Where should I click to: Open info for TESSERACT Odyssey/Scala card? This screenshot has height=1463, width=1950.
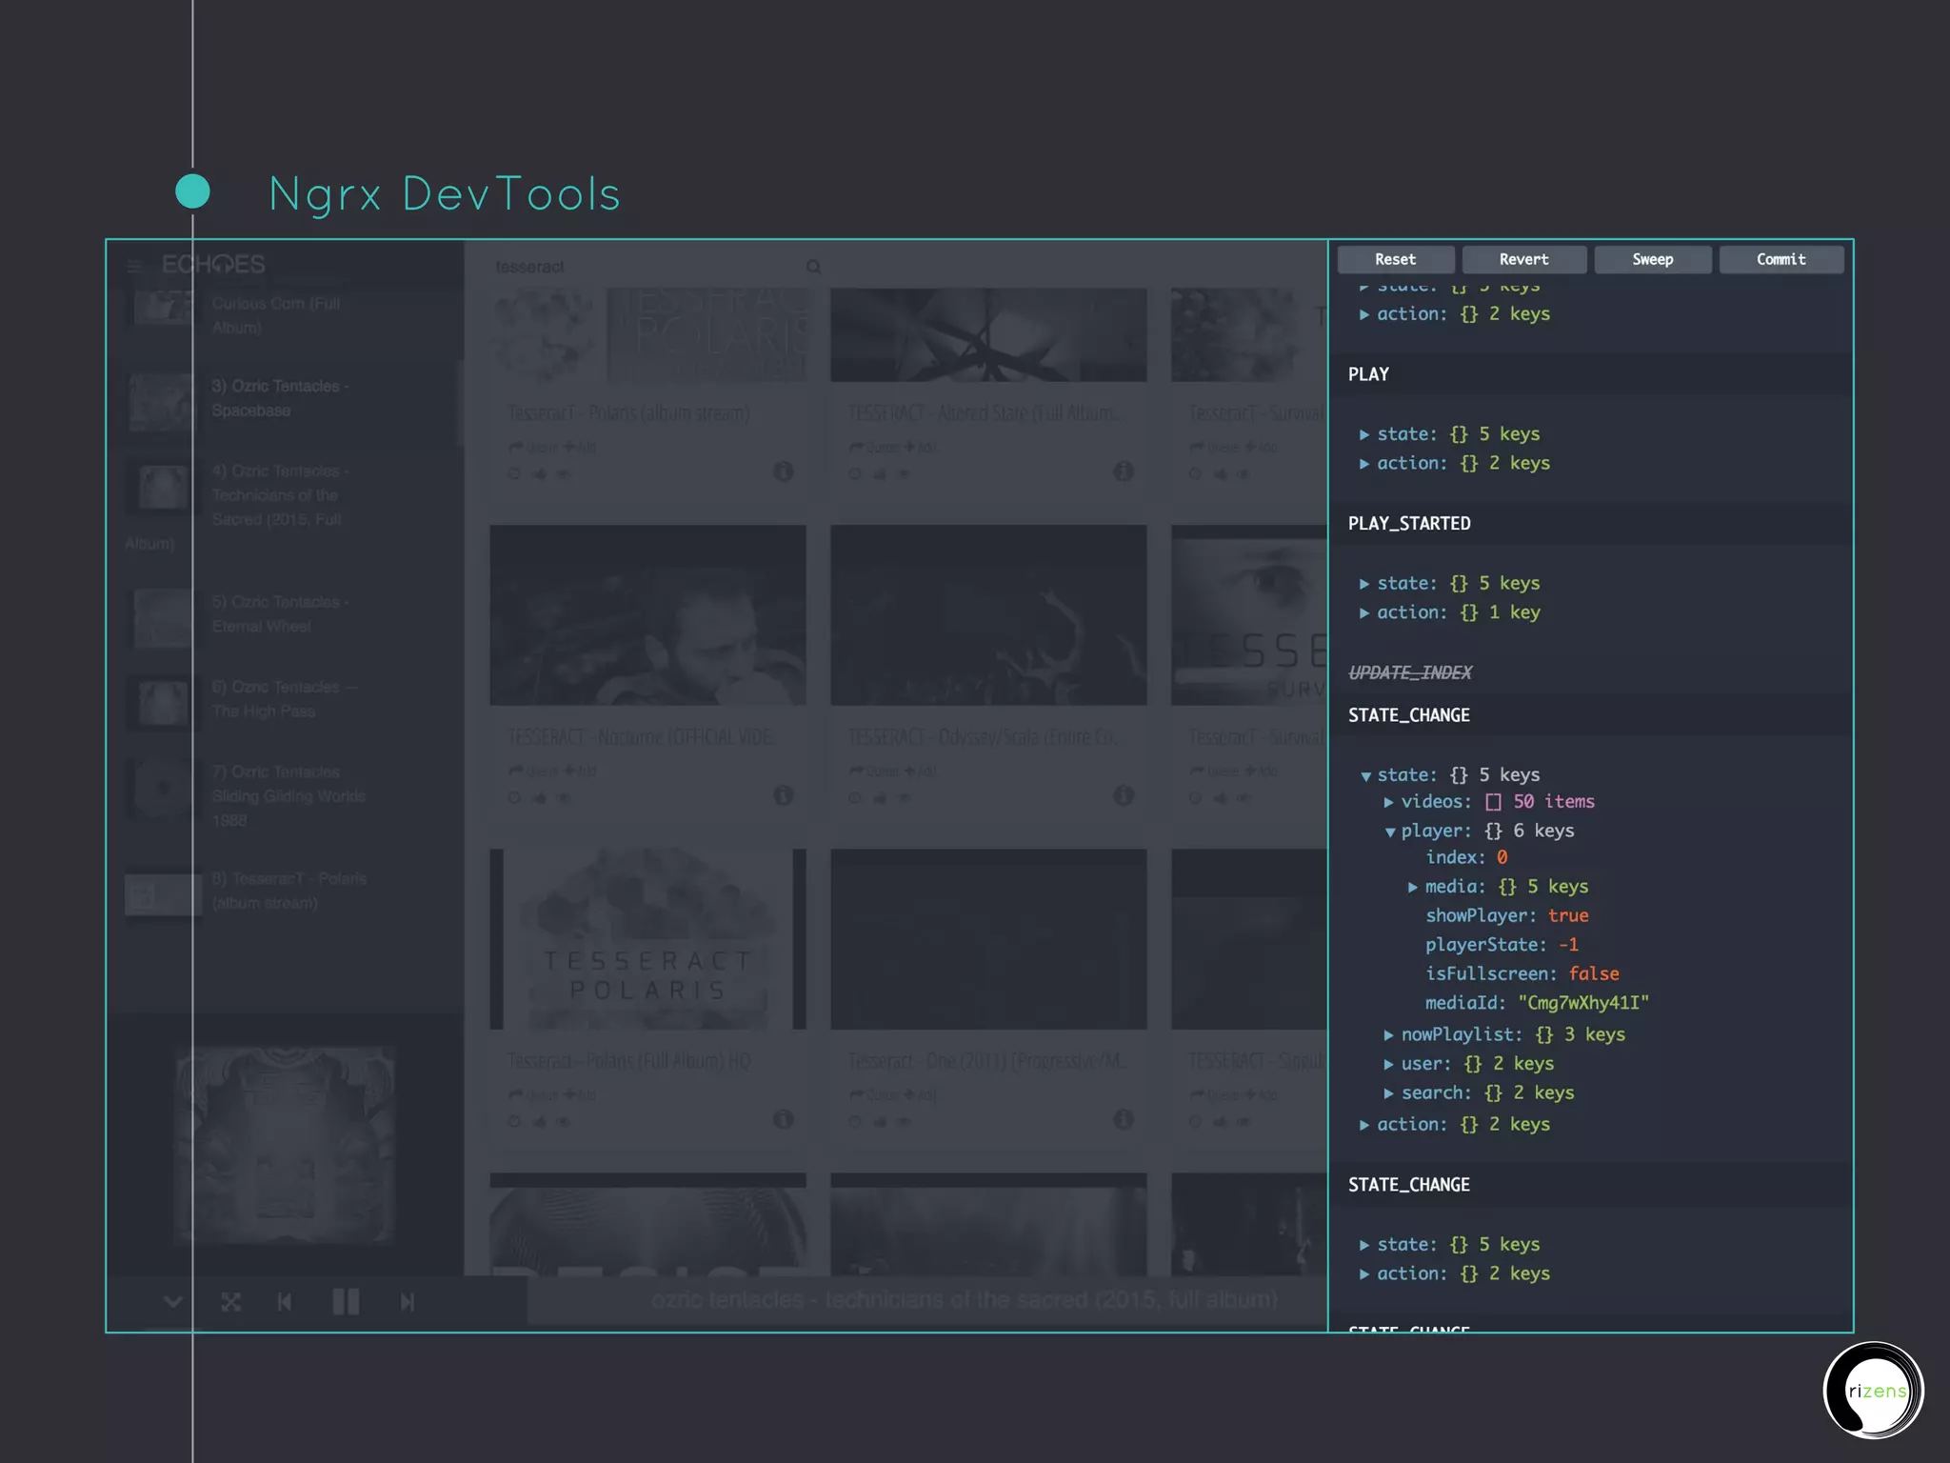click(x=1124, y=795)
